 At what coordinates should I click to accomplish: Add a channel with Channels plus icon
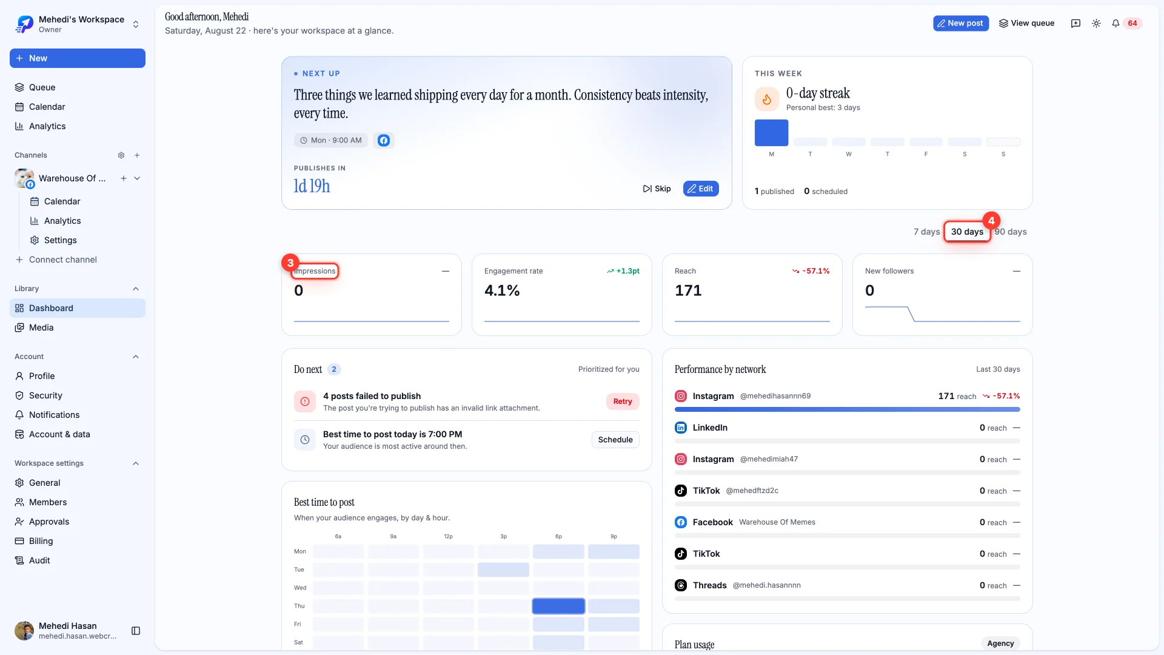click(137, 155)
